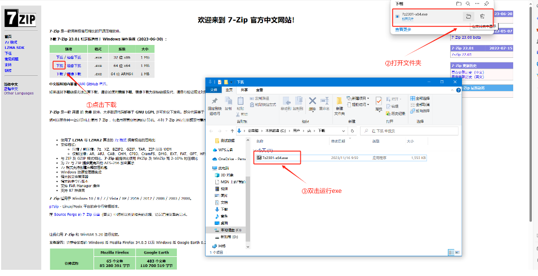Click the Explorer back arrow

click(x=211, y=131)
